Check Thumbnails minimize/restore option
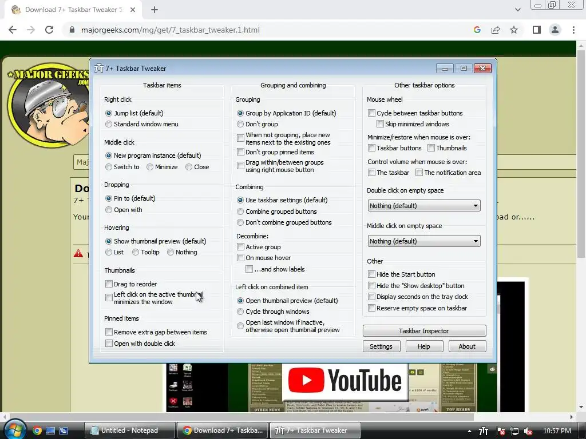Viewport: 586px width, 439px height. (x=431, y=148)
